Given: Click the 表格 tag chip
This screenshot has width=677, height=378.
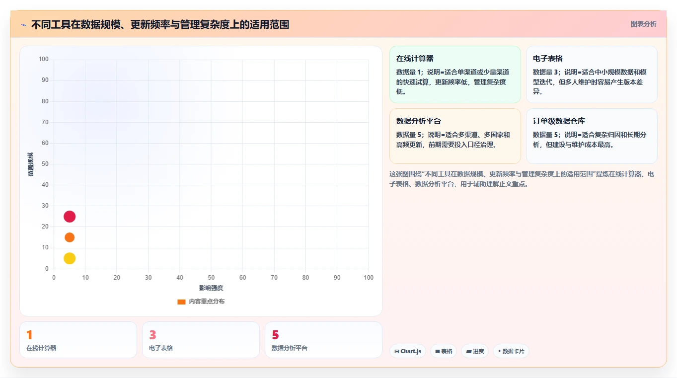Looking at the screenshot, I should [444, 351].
